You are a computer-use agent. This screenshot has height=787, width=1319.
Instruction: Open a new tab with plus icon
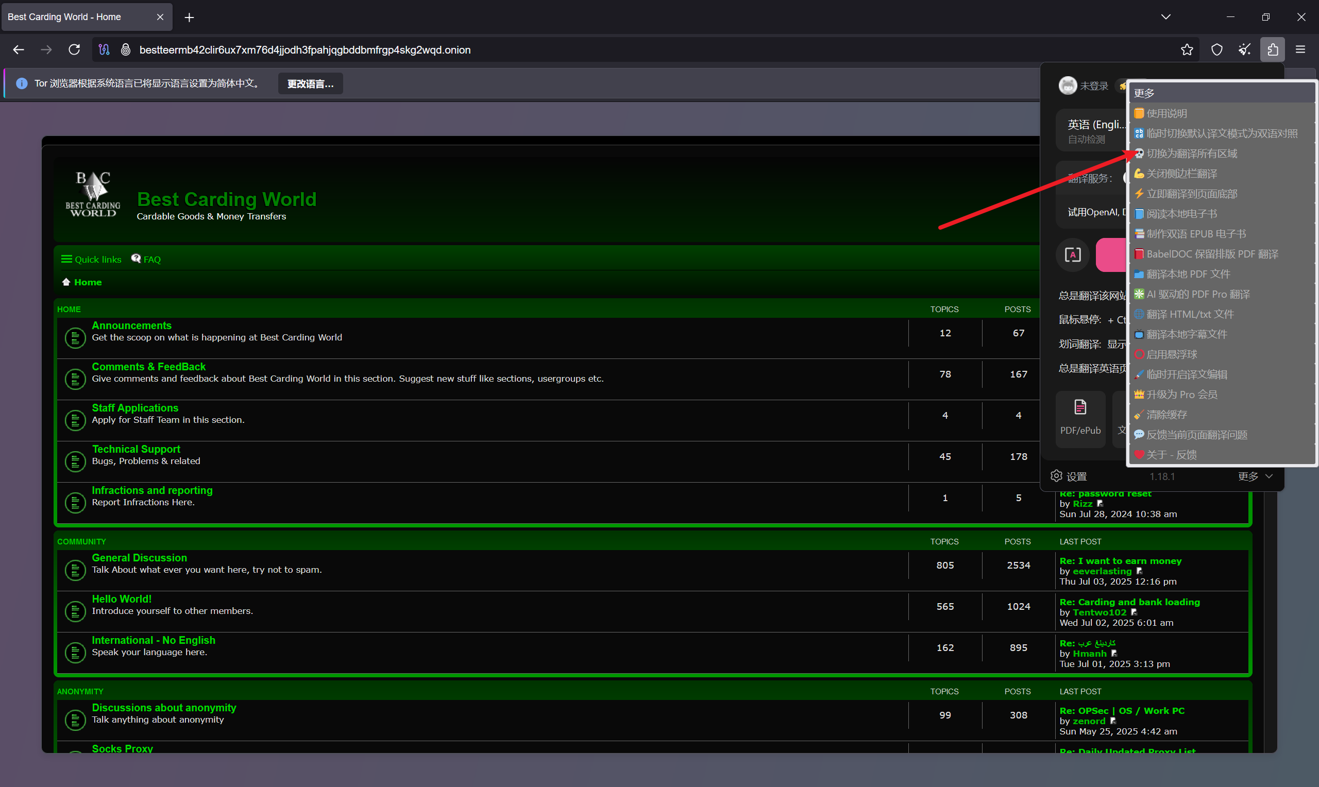click(189, 18)
